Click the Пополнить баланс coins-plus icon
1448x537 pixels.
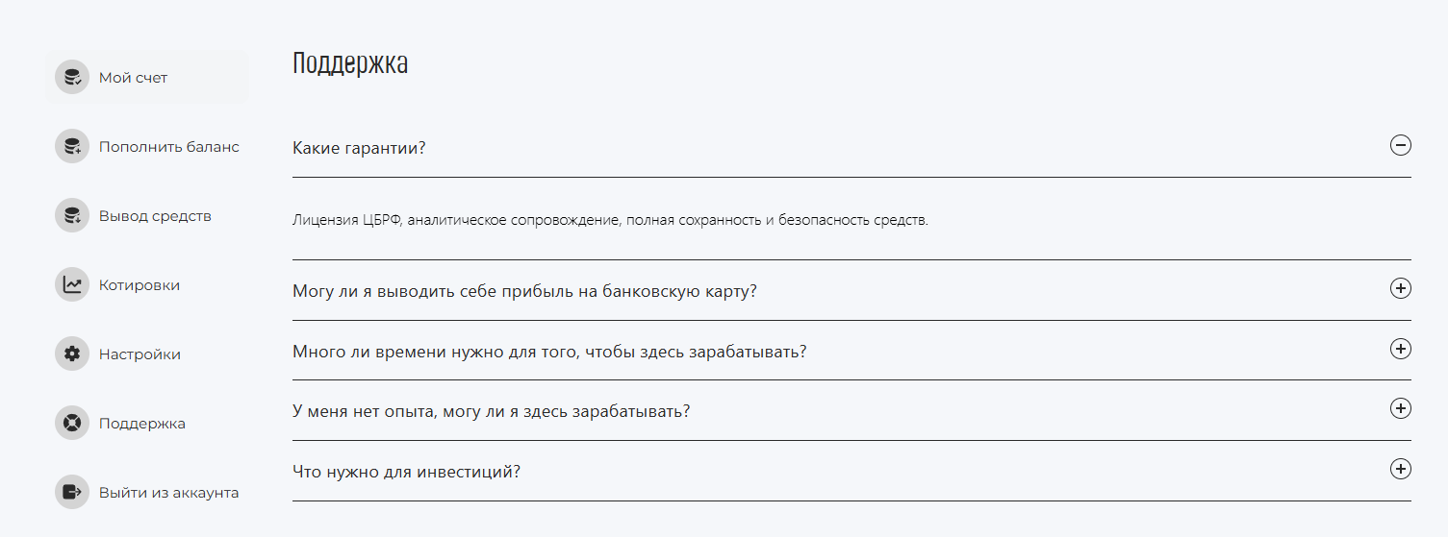coord(72,146)
